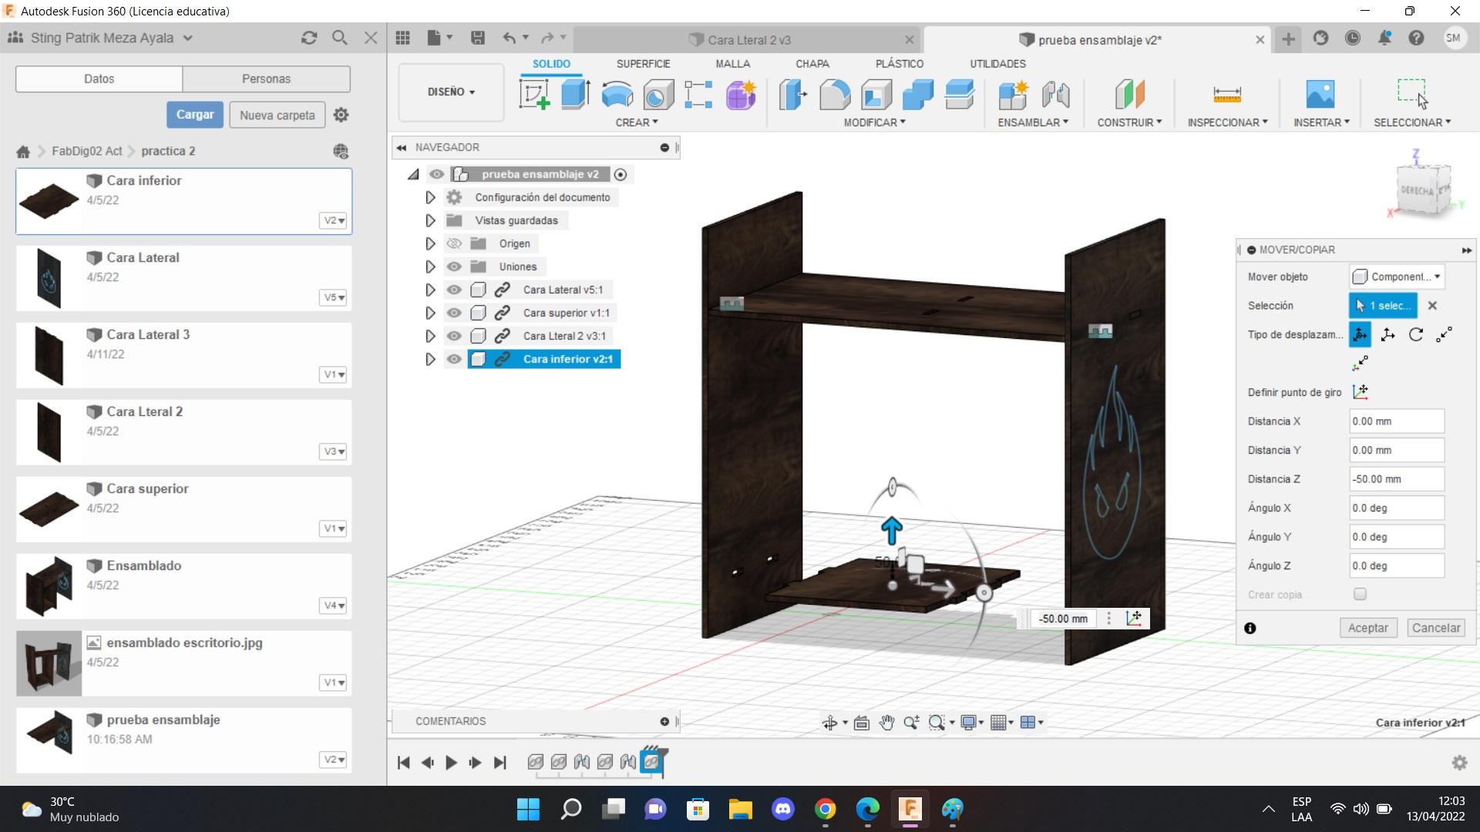
Task: Toggle visibility of Cara Lteral 2 v3:1
Action: 454,337
